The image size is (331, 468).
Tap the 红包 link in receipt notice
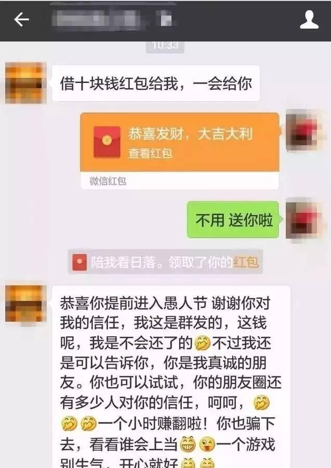point(246,263)
